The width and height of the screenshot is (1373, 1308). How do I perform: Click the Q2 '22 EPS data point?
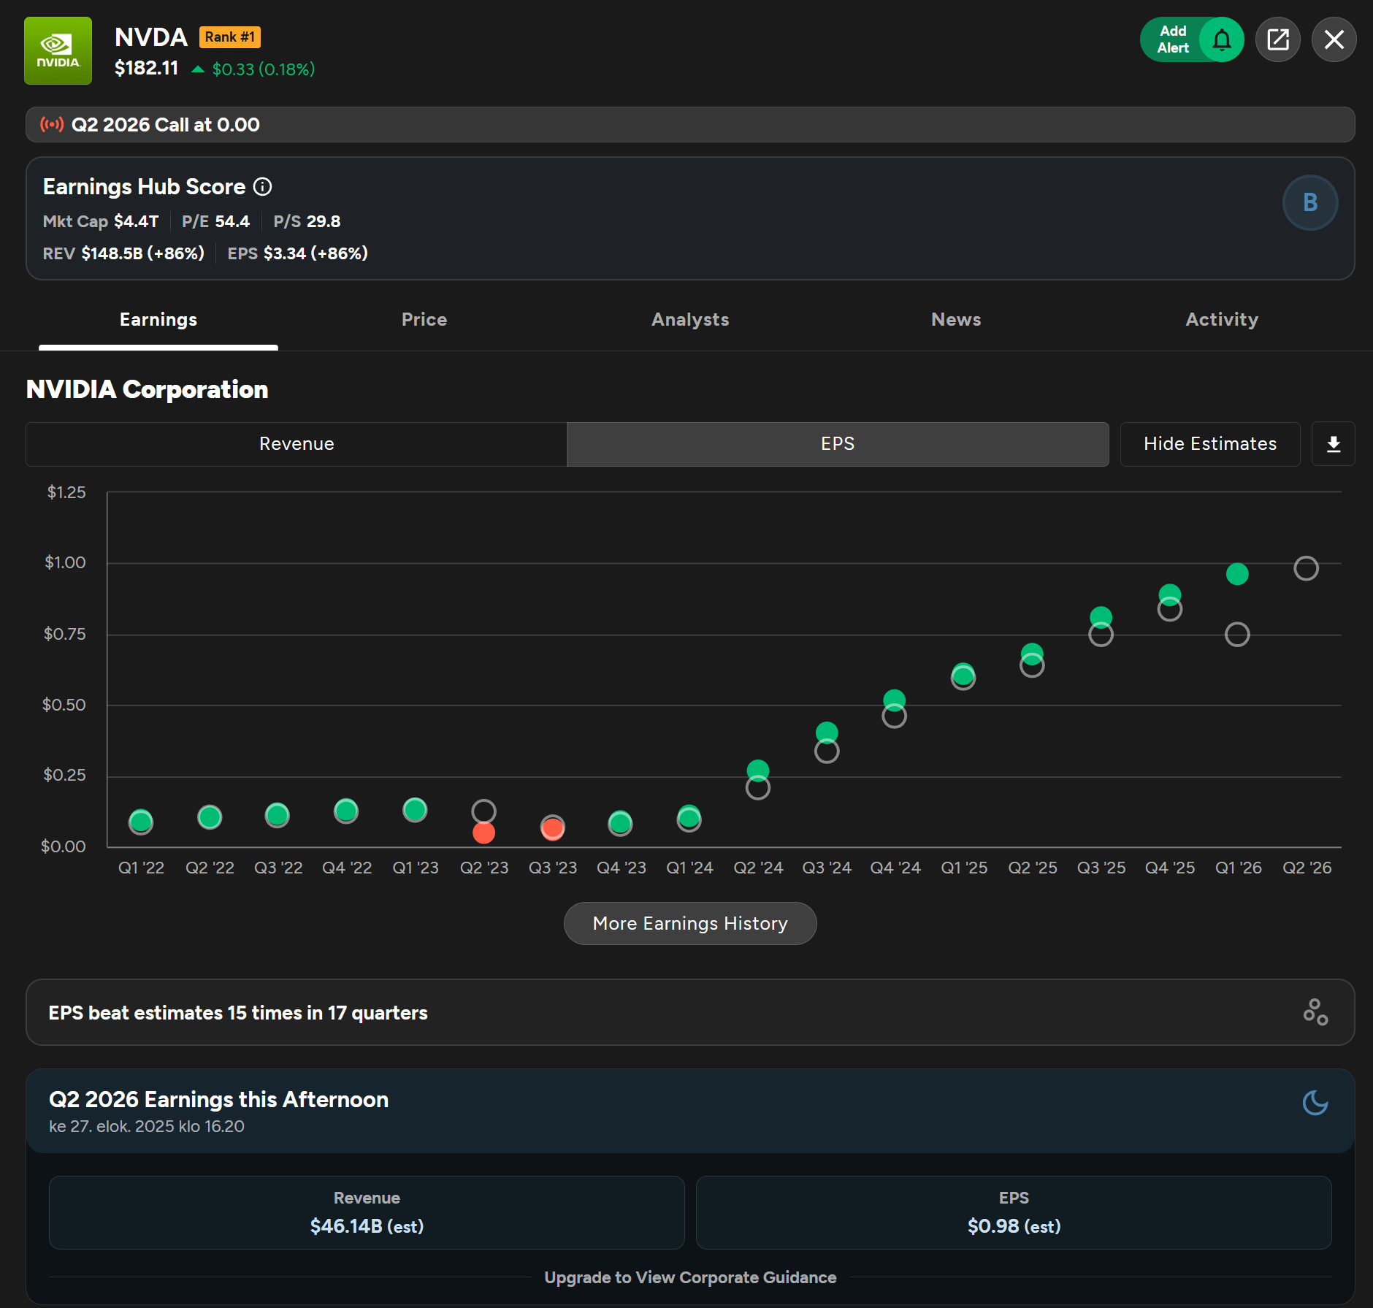point(210,816)
